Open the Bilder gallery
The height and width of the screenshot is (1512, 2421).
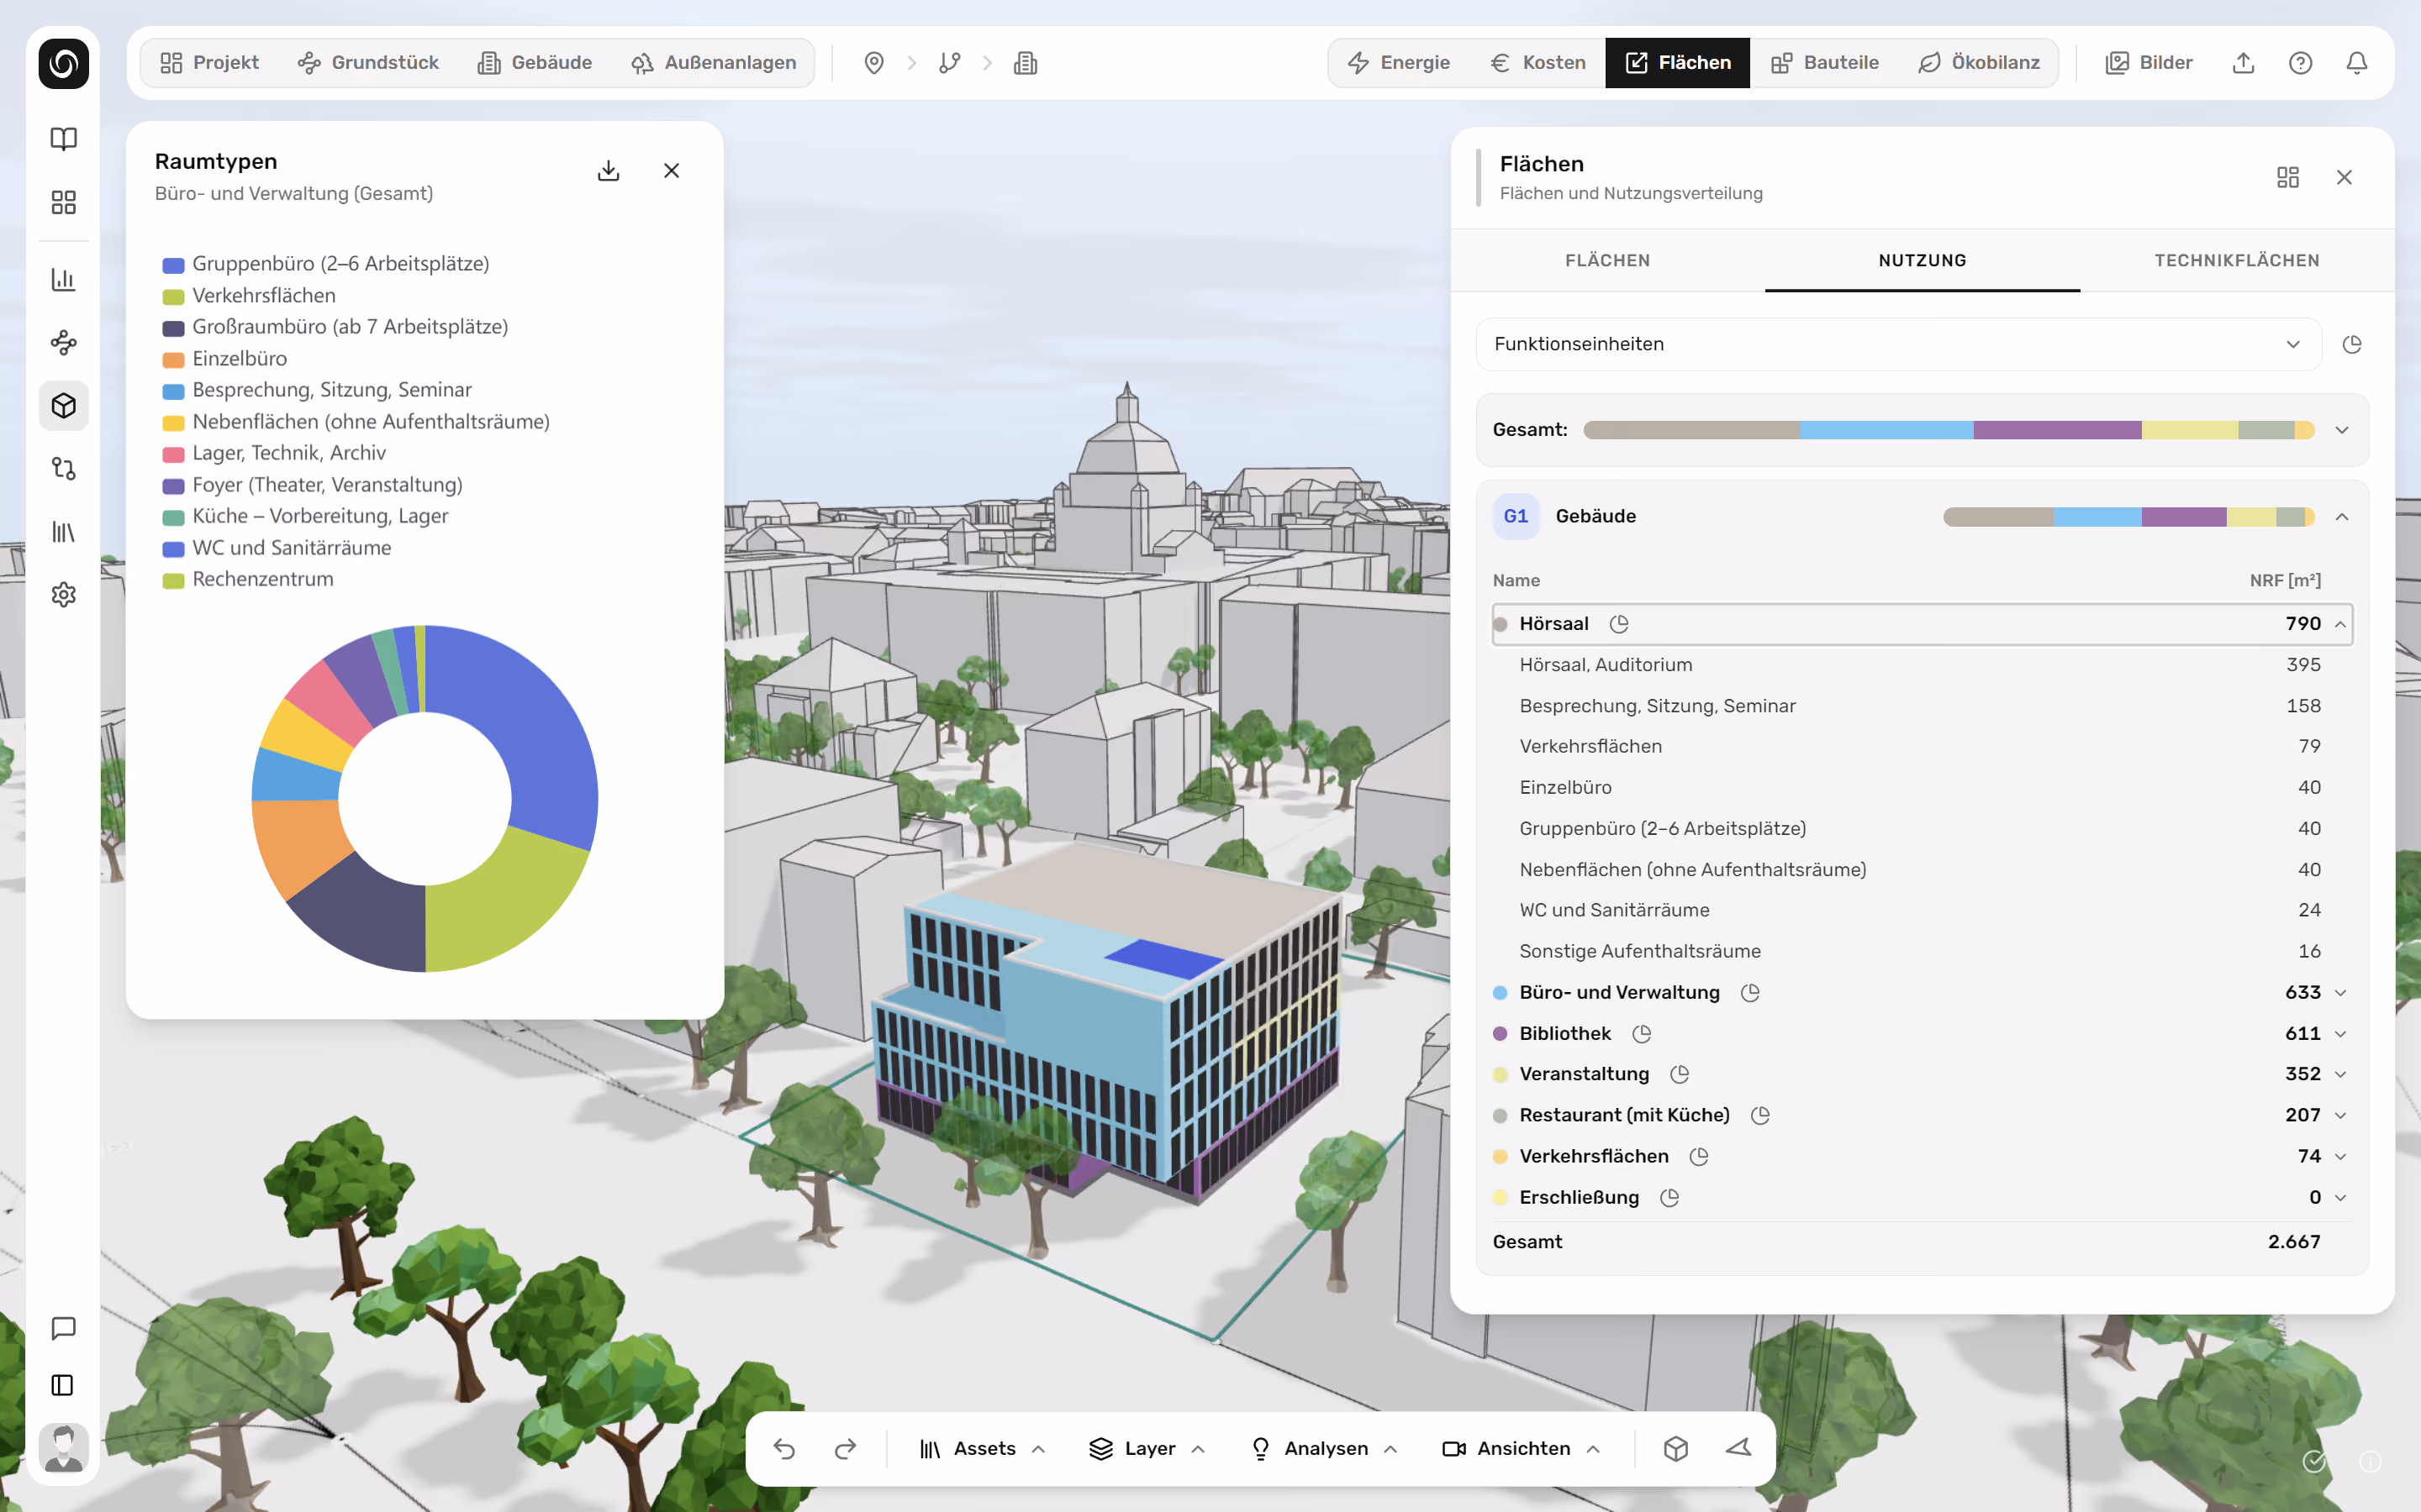point(2149,63)
